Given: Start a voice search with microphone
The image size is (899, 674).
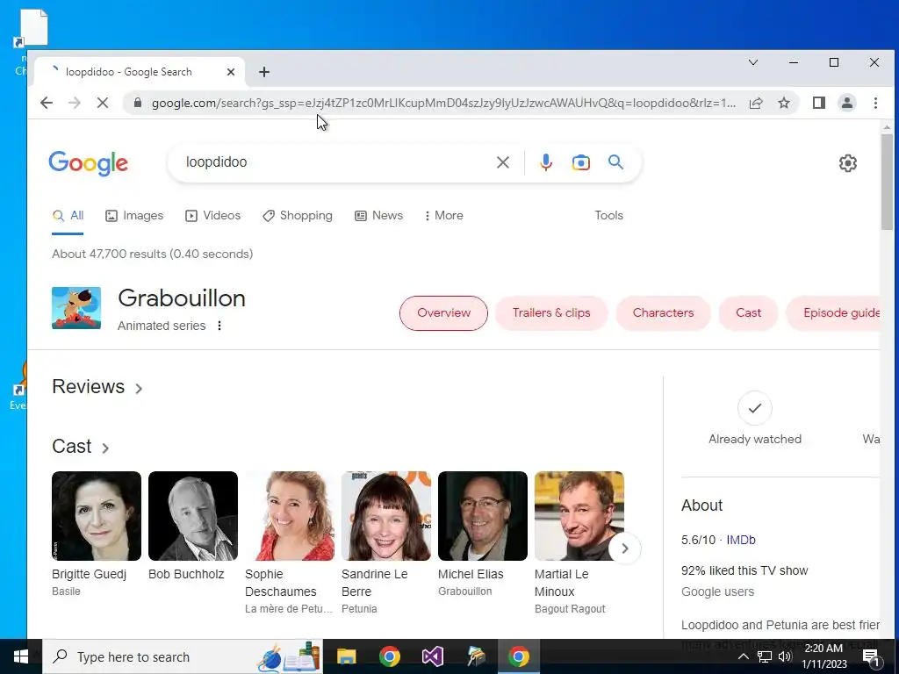Looking at the screenshot, I should click(x=546, y=162).
